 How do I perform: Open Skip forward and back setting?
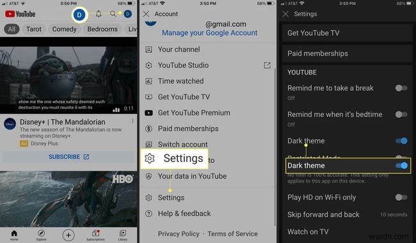[x=348, y=214]
